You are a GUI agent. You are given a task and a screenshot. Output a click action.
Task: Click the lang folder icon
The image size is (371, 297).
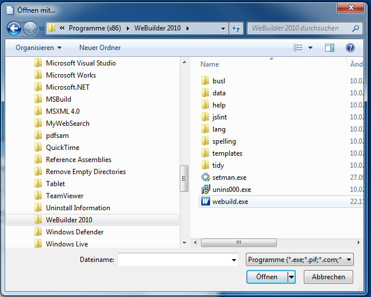pos(205,129)
